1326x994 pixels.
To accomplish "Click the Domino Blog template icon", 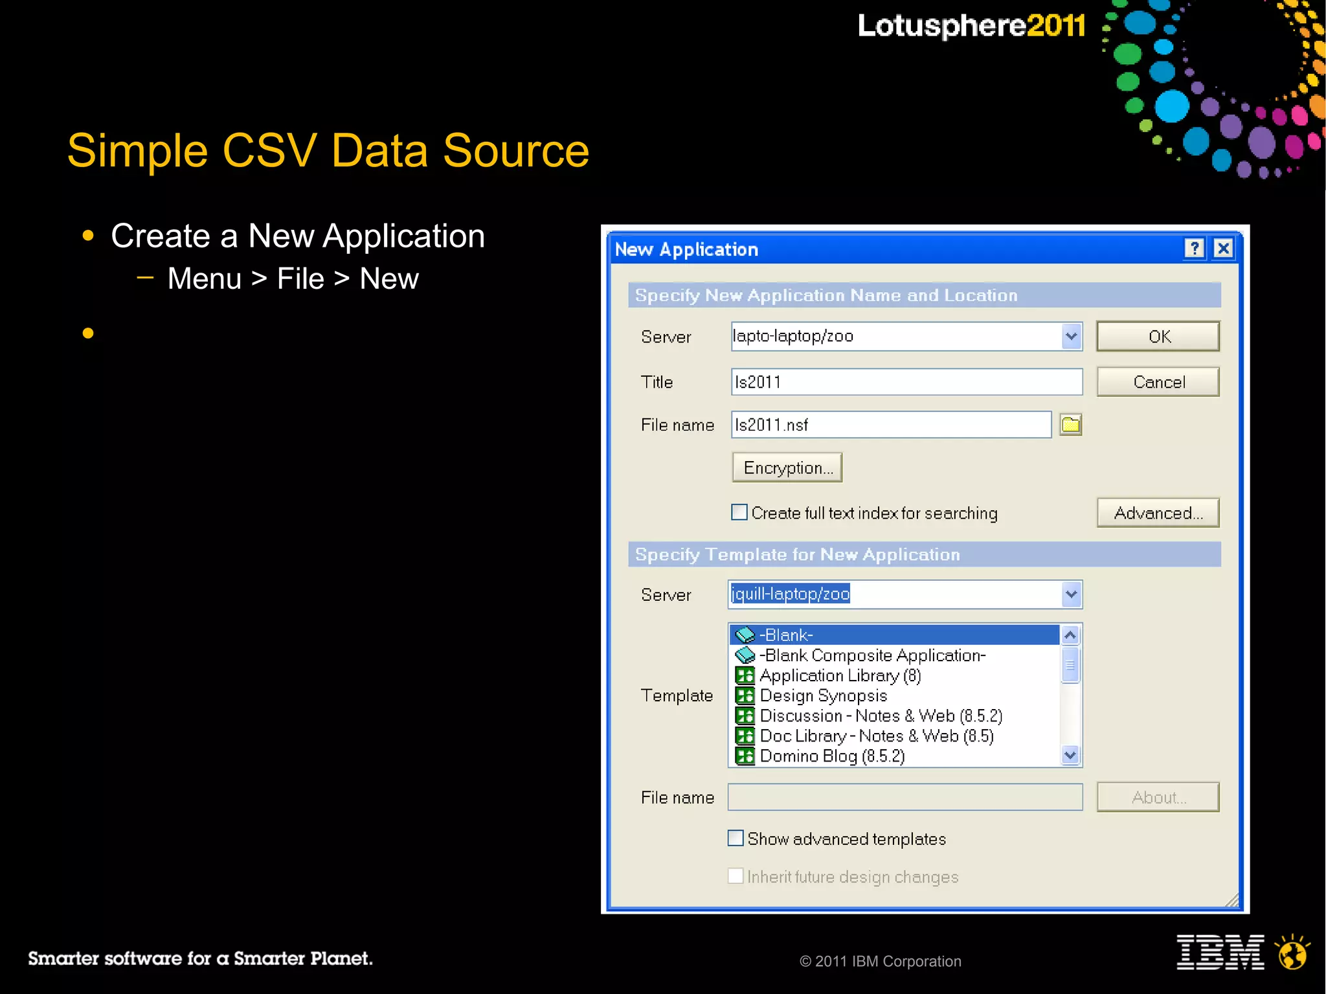I will click(745, 756).
